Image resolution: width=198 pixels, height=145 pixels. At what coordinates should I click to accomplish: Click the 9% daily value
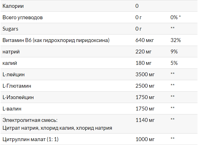[174, 51]
